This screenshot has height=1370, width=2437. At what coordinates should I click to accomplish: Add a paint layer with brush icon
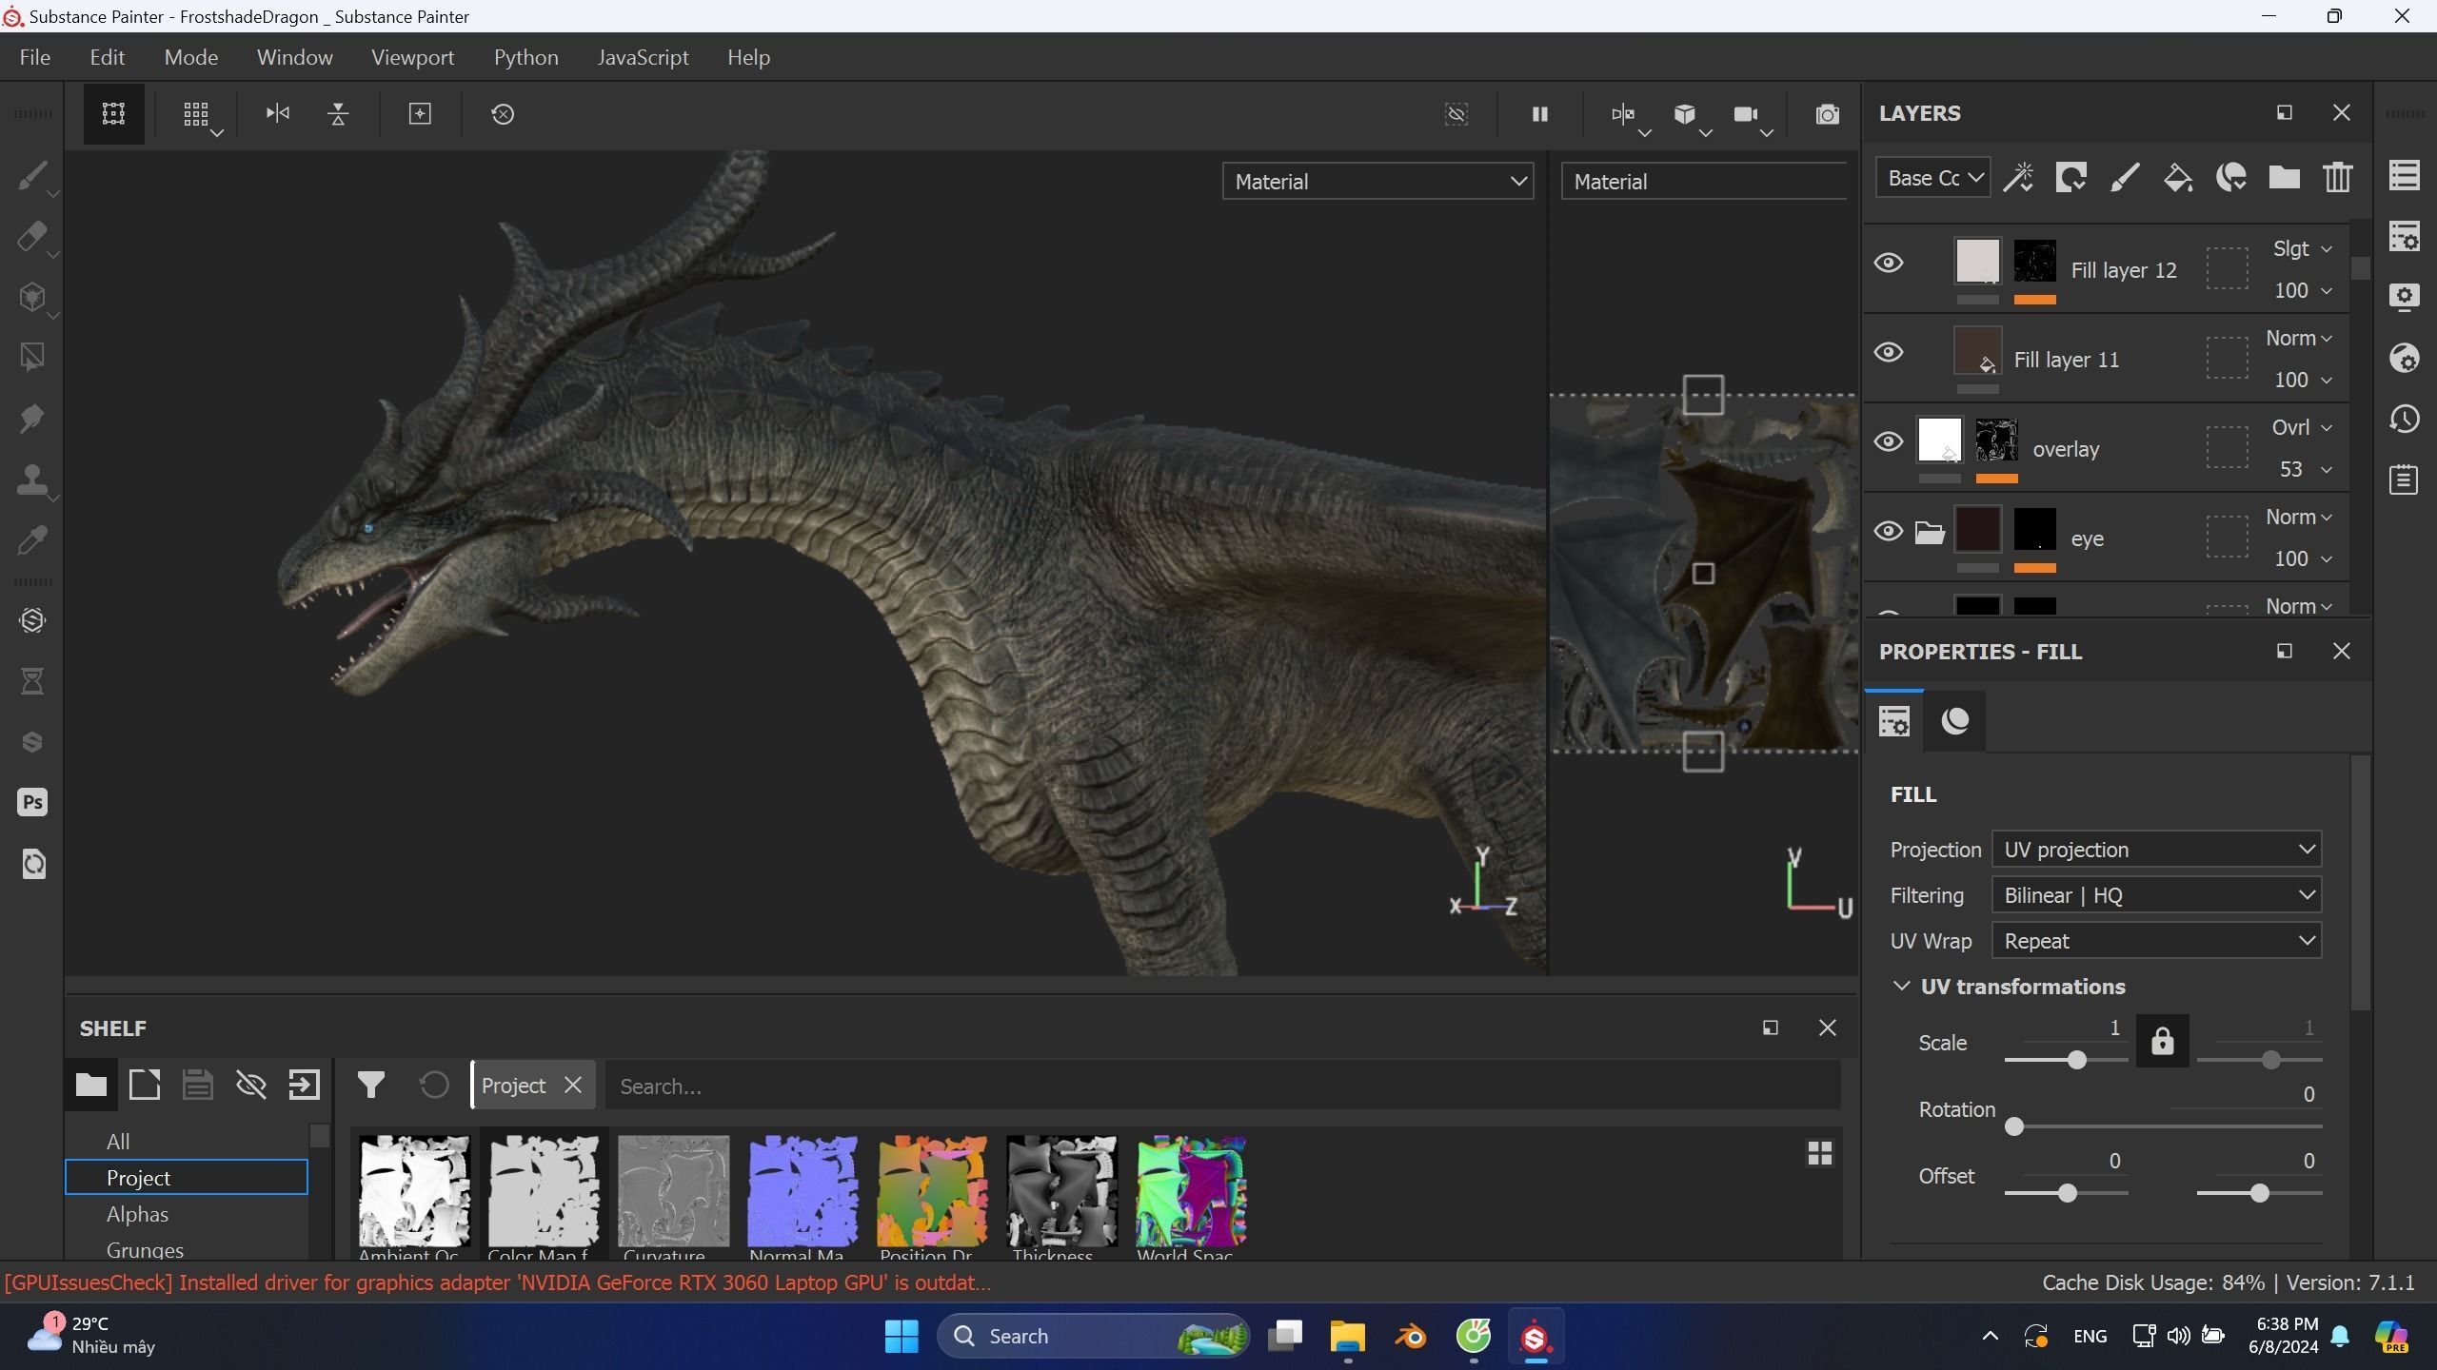[x=2125, y=178]
